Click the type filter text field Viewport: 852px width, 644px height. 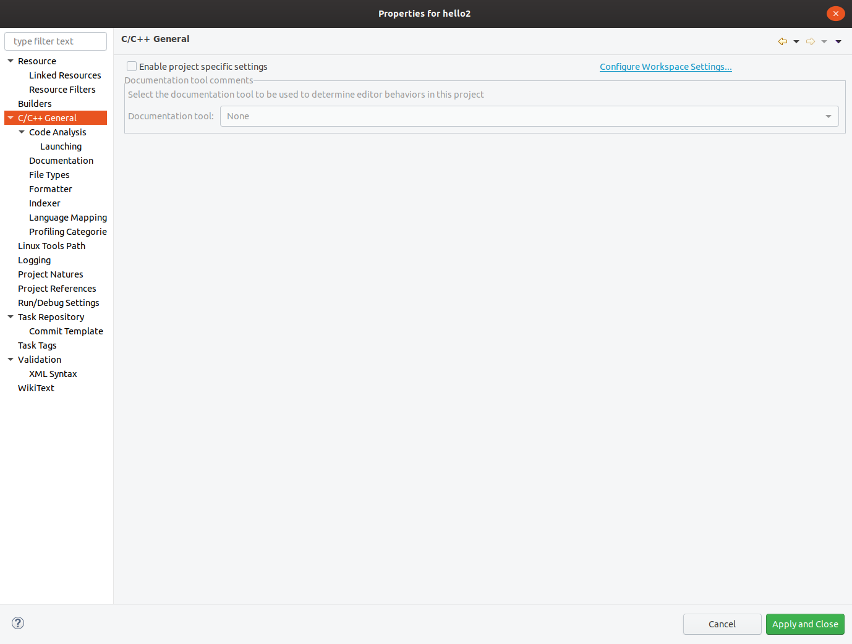[56, 41]
